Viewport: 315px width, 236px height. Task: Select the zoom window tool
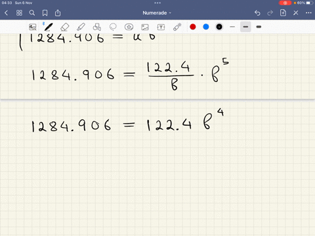[33, 27]
